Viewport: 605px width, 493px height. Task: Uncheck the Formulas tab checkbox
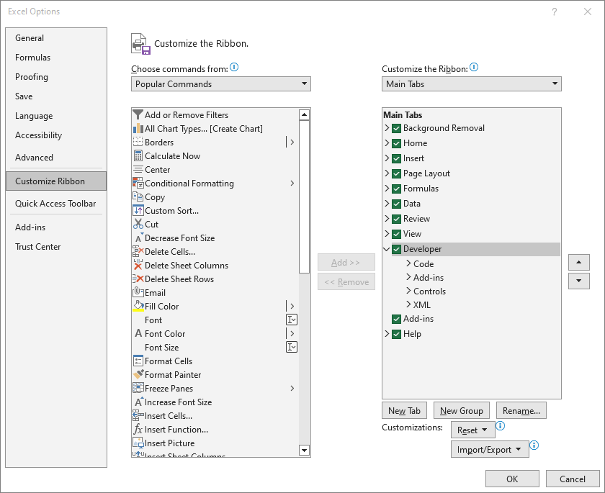[396, 189]
